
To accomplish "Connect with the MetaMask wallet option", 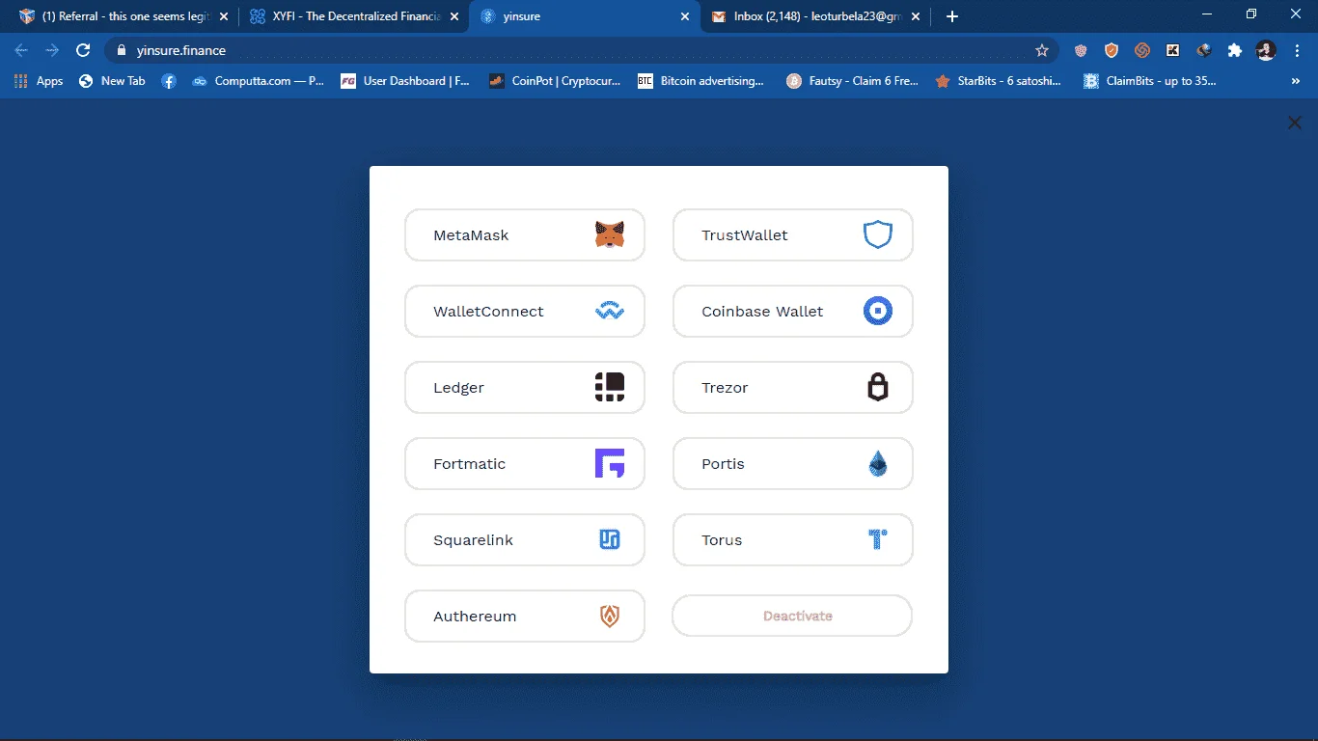I will (x=525, y=235).
